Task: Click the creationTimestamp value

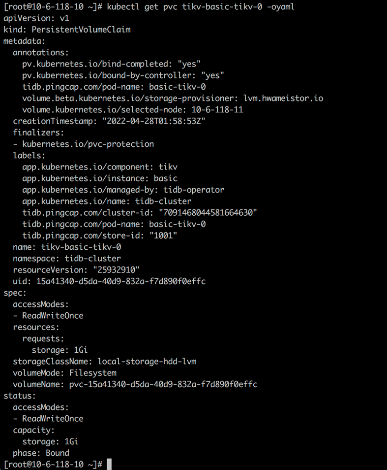Action: pos(149,121)
